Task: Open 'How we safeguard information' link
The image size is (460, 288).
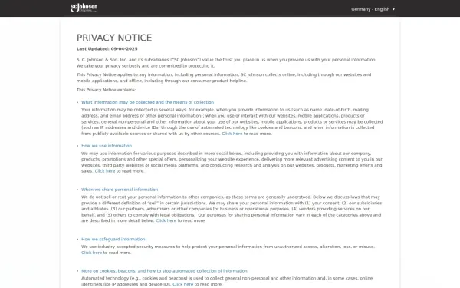Action: click(x=113, y=239)
